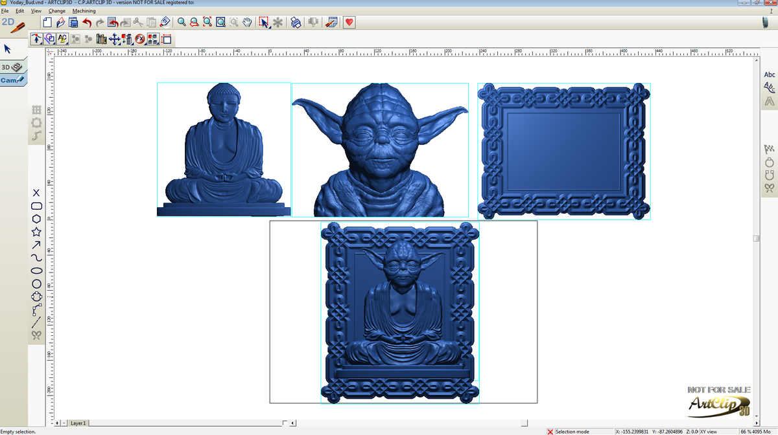This screenshot has height=435, width=778.
Task: Click the red heart icon
Action: [349, 22]
